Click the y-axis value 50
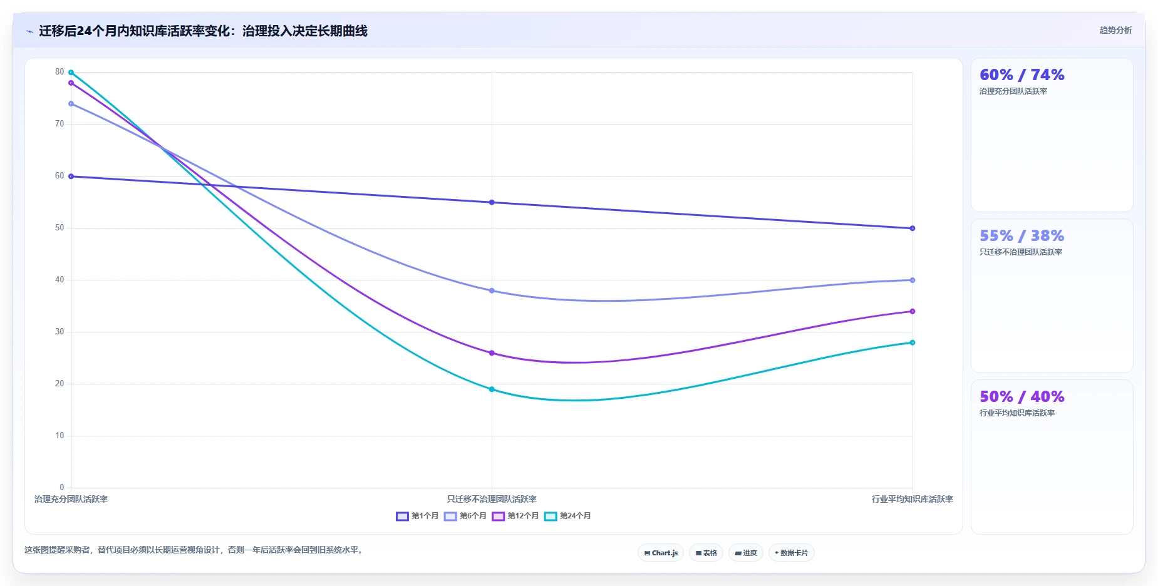The width and height of the screenshot is (1158, 586). click(59, 228)
